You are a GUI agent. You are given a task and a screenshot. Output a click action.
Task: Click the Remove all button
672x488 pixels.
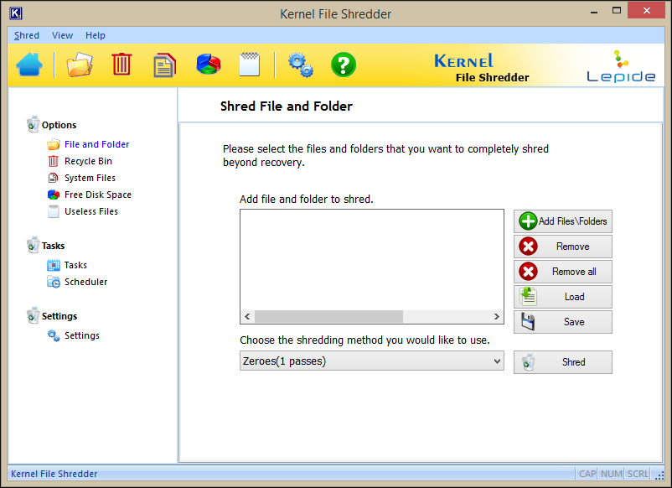click(563, 272)
